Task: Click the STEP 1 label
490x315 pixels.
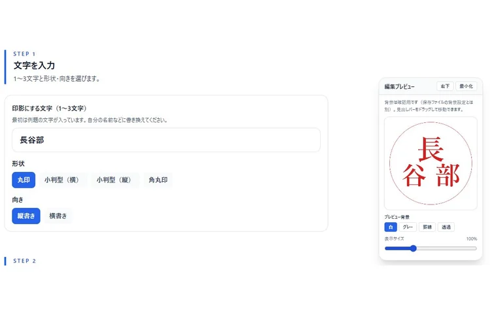Action: tap(24, 54)
